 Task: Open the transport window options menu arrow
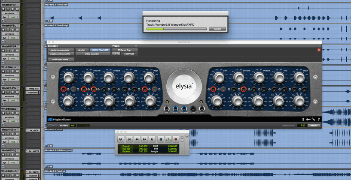pos(187,137)
